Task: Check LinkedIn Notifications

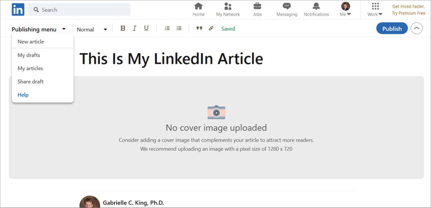Action: (x=316, y=9)
